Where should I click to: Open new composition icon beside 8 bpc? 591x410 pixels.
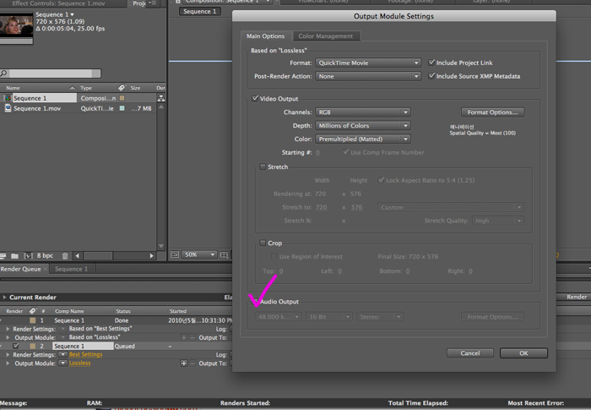[x=28, y=256]
